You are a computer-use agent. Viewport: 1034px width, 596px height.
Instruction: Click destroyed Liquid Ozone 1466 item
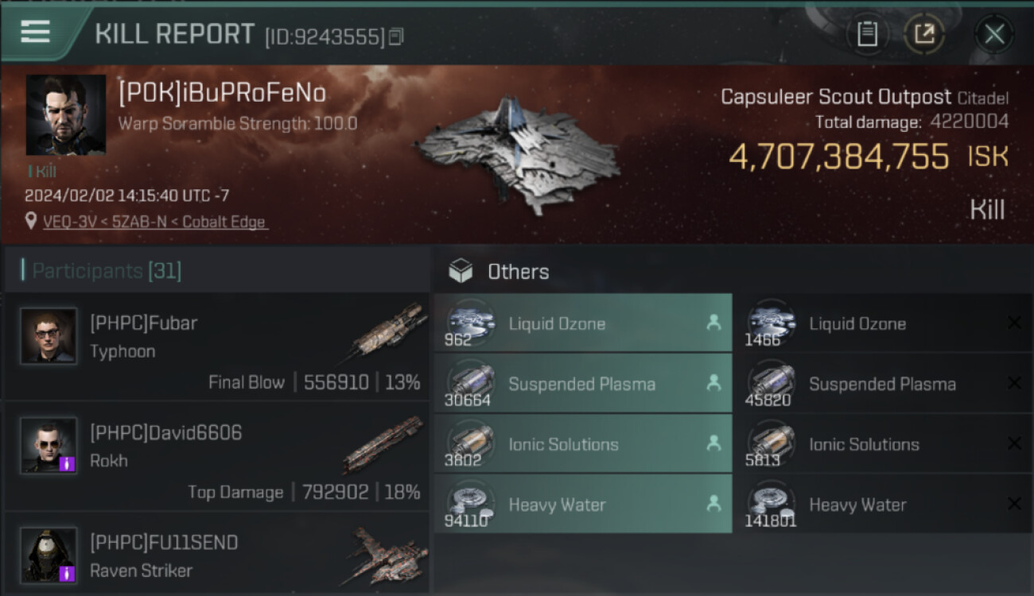click(883, 323)
